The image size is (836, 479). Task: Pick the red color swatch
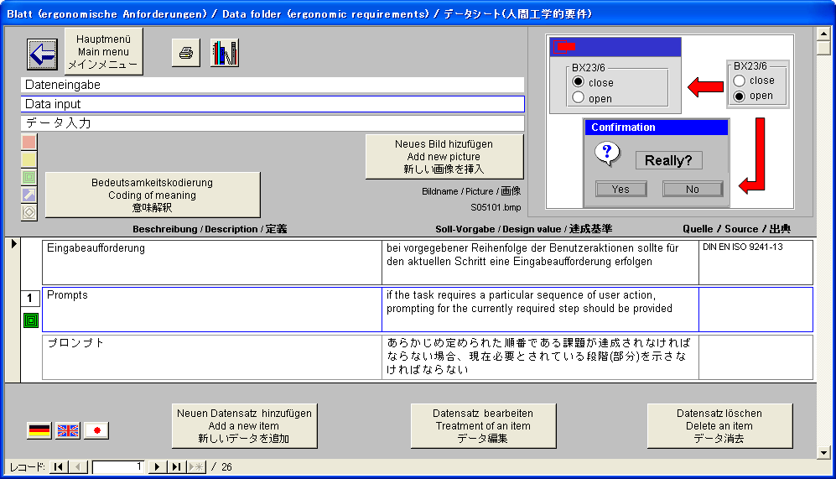click(x=29, y=142)
